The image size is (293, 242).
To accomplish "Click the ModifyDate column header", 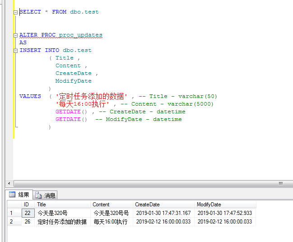I will pos(225,205).
